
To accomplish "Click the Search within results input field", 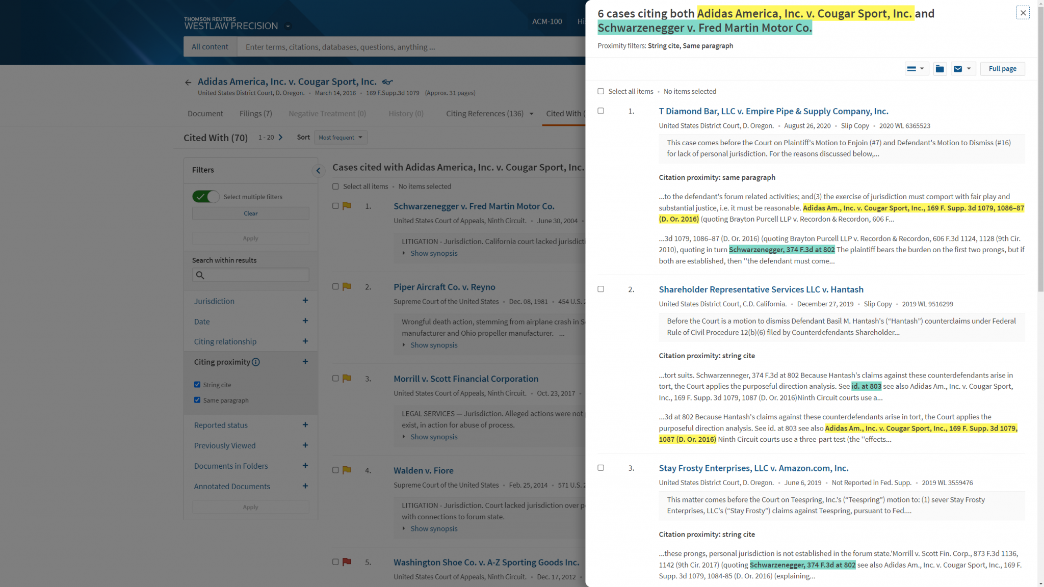I will pos(250,275).
